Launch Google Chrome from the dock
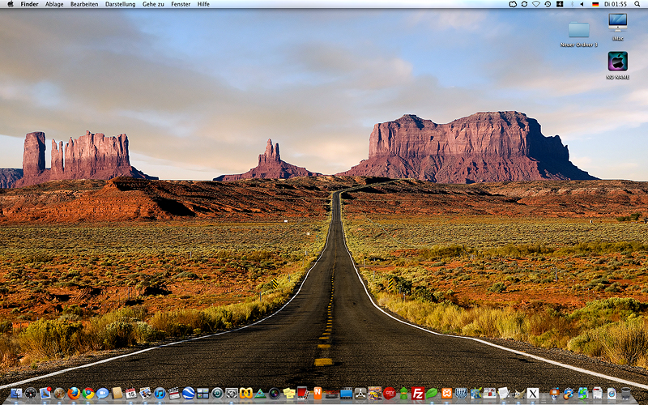The width and height of the screenshot is (648, 405). (x=88, y=394)
